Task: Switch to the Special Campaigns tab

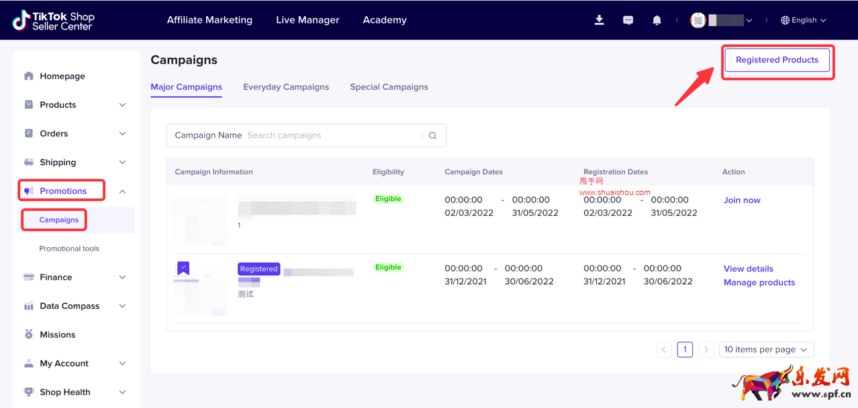Action: click(x=389, y=87)
